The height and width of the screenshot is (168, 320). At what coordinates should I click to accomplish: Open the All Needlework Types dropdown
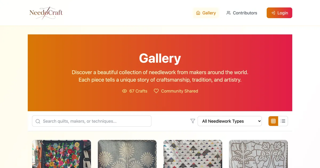(230, 121)
